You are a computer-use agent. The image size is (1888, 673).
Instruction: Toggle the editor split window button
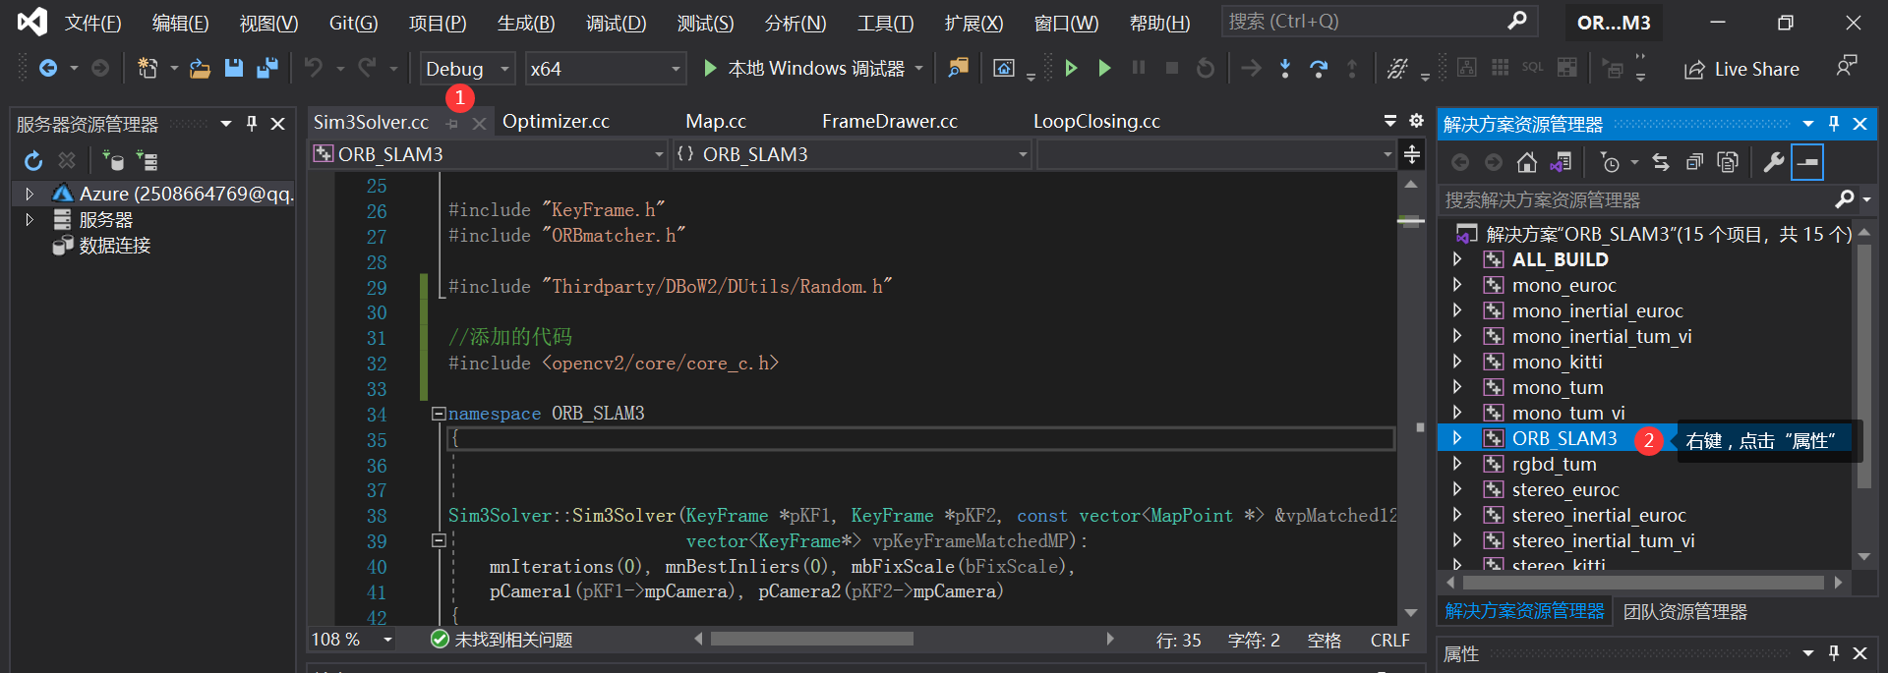coord(1412,154)
